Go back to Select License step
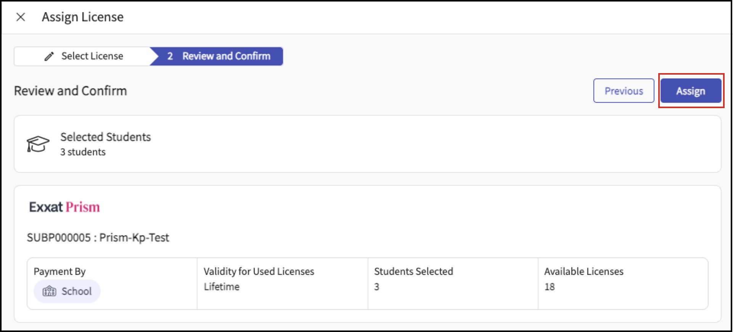This screenshot has width=733, height=332. [92, 56]
